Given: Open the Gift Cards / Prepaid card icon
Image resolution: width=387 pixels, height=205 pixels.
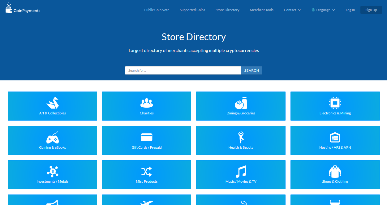Looking at the screenshot, I should tap(147, 137).
